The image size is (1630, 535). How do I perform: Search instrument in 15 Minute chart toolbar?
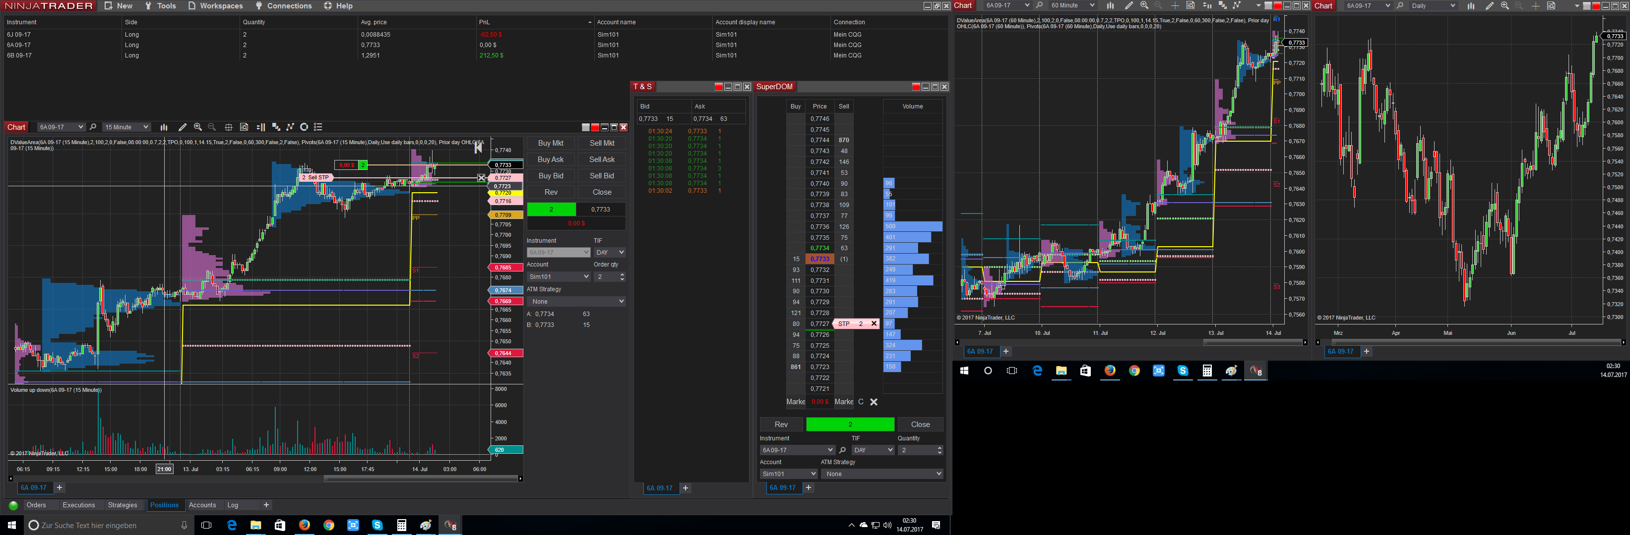(x=93, y=127)
